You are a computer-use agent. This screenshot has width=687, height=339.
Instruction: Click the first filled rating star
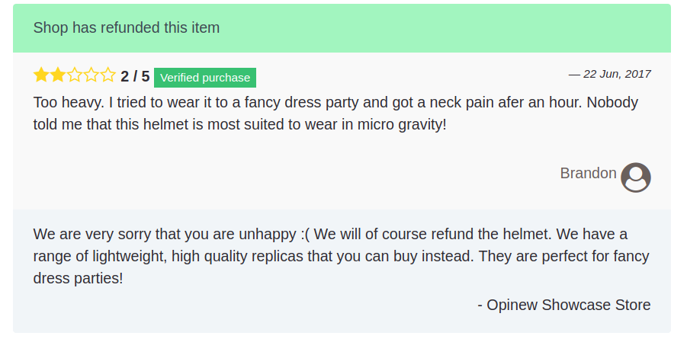[41, 75]
